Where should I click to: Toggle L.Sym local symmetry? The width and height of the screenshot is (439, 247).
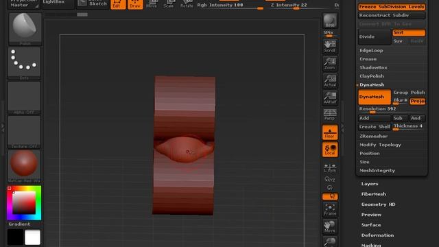pos(330,168)
